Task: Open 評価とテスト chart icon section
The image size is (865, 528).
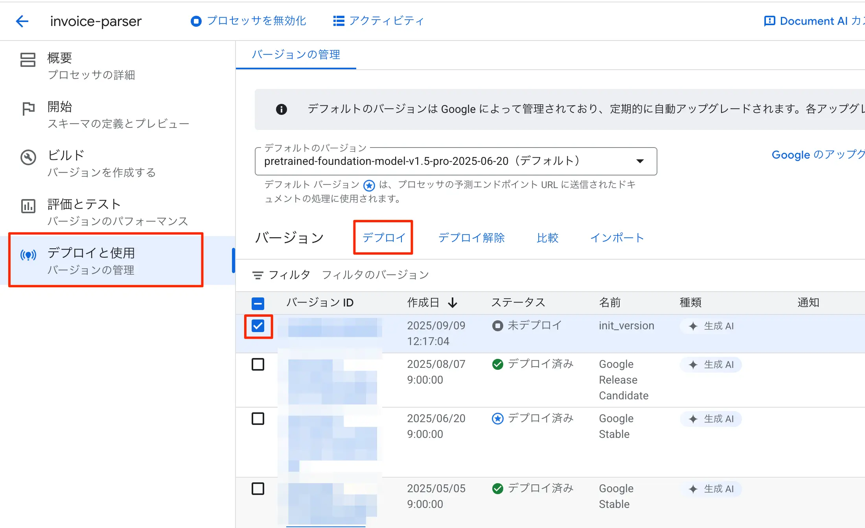Action: click(x=28, y=206)
